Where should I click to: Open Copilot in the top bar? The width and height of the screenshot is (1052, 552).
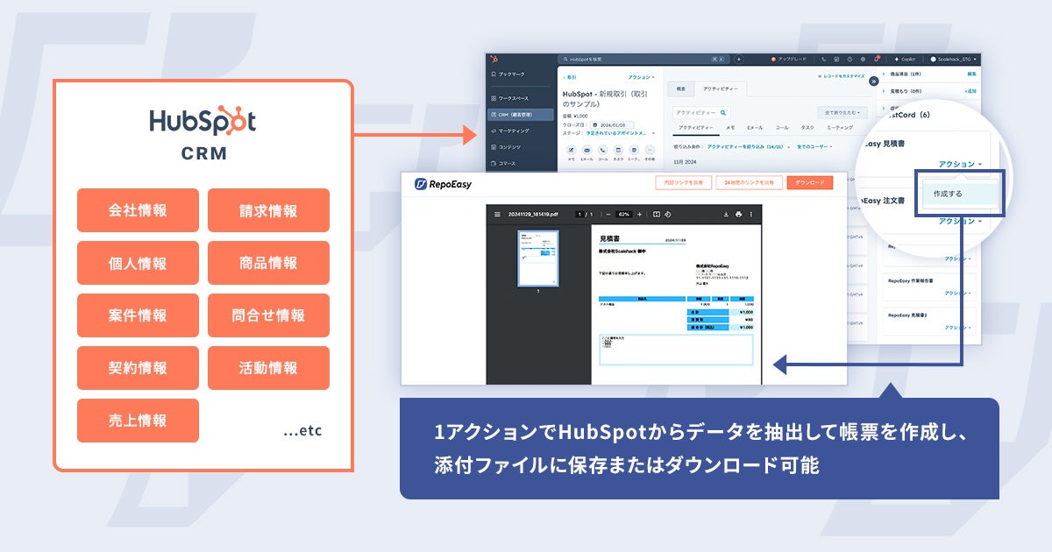tap(905, 60)
